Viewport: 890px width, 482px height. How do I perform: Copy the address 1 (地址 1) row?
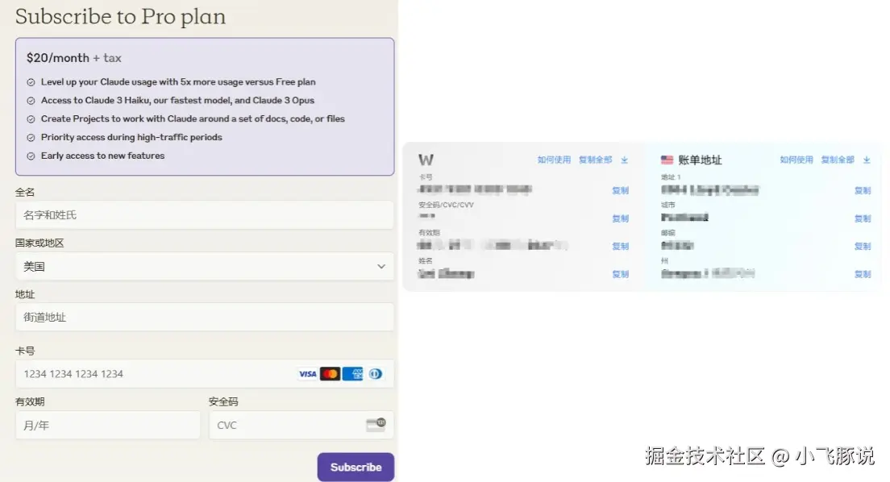point(863,191)
